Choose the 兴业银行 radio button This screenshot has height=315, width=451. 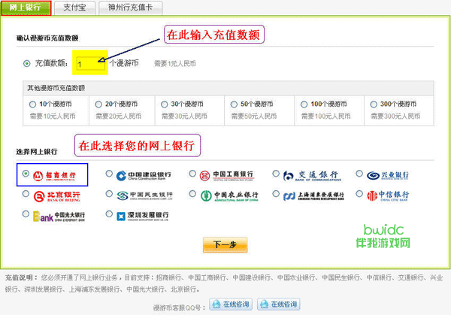click(359, 174)
